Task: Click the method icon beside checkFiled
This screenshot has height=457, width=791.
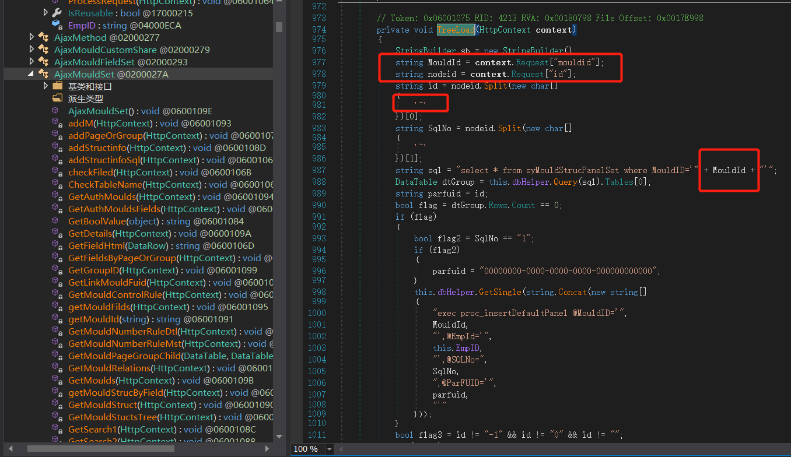Action: [x=57, y=172]
